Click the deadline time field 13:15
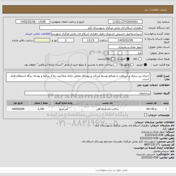The width and height of the screenshot is (176, 176). pyautogui.click(x=90, y=40)
